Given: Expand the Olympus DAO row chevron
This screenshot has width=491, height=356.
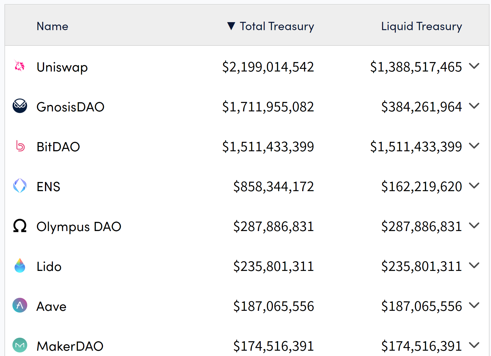Looking at the screenshot, I should pos(474,226).
